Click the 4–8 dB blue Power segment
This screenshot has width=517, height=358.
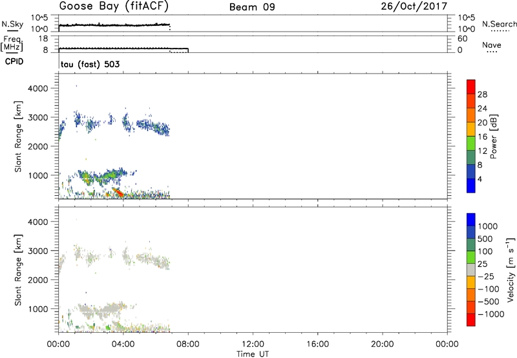(x=471, y=171)
